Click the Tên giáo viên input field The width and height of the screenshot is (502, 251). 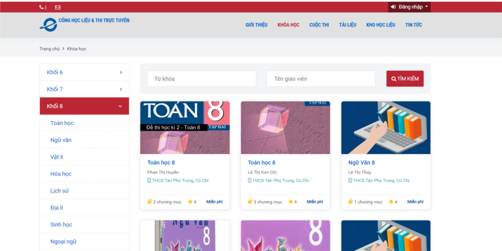click(321, 79)
